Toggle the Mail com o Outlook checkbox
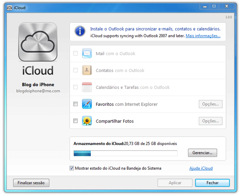This screenshot has height=195, width=240. point(75,53)
